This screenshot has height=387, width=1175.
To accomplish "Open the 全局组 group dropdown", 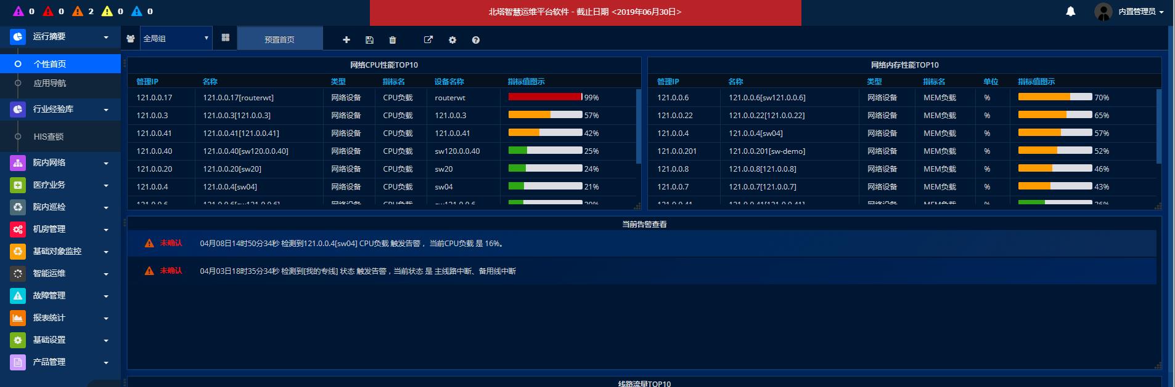I will coord(176,38).
